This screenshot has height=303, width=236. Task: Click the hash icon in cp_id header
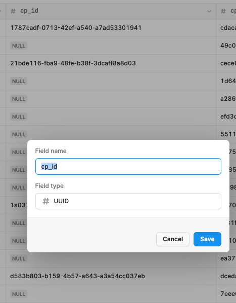click(13, 11)
